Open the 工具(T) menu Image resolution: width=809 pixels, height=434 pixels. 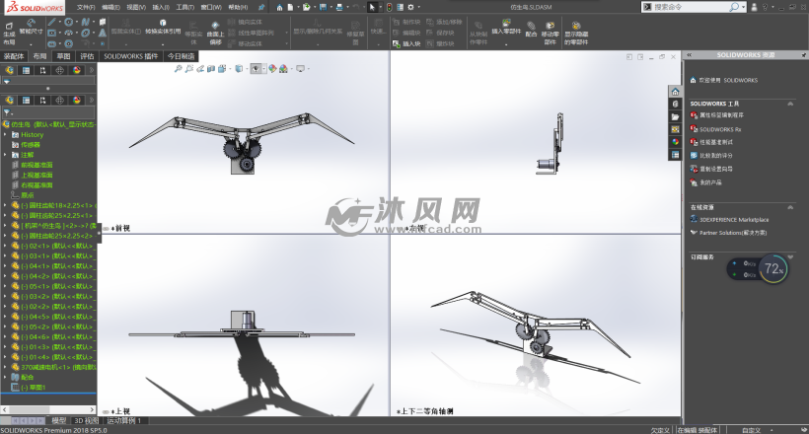(x=184, y=7)
